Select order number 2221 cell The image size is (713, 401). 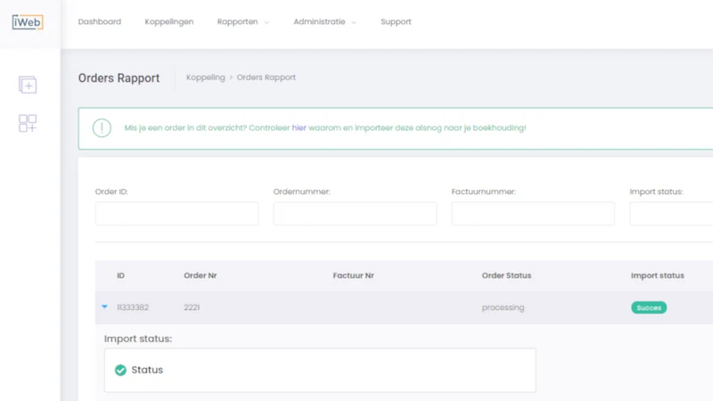[x=192, y=307]
